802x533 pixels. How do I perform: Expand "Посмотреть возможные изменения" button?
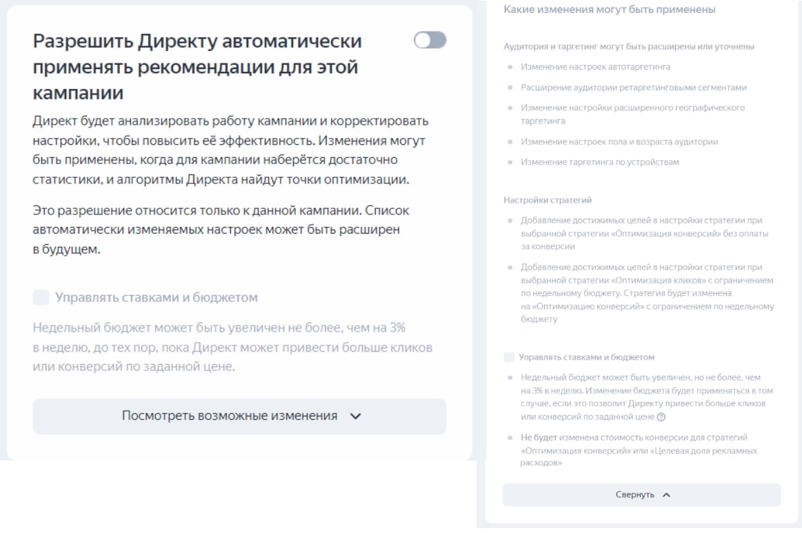[239, 416]
